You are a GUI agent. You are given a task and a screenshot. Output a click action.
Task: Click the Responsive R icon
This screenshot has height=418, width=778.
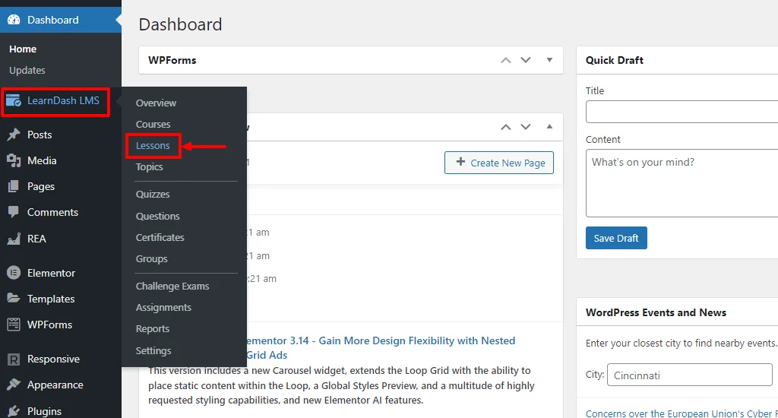click(x=14, y=359)
